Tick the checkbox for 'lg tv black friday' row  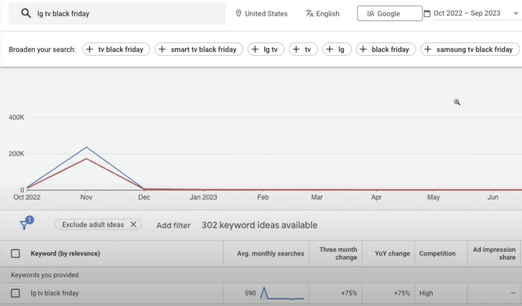click(15, 293)
